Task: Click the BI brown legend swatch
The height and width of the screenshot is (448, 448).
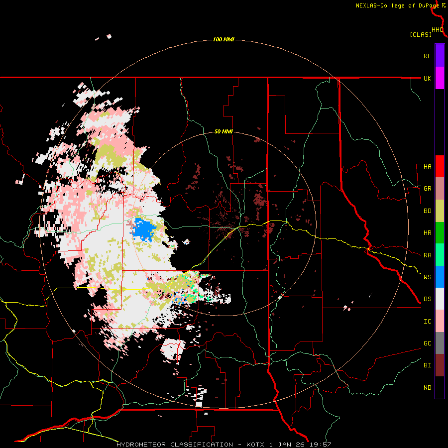Action: click(x=440, y=365)
